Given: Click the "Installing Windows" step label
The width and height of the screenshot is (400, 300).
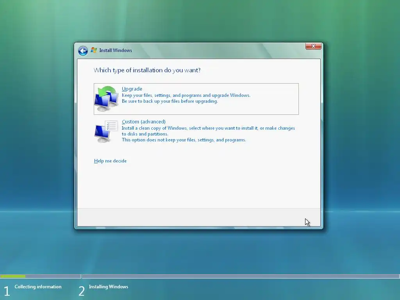Looking at the screenshot, I should pos(109,287).
